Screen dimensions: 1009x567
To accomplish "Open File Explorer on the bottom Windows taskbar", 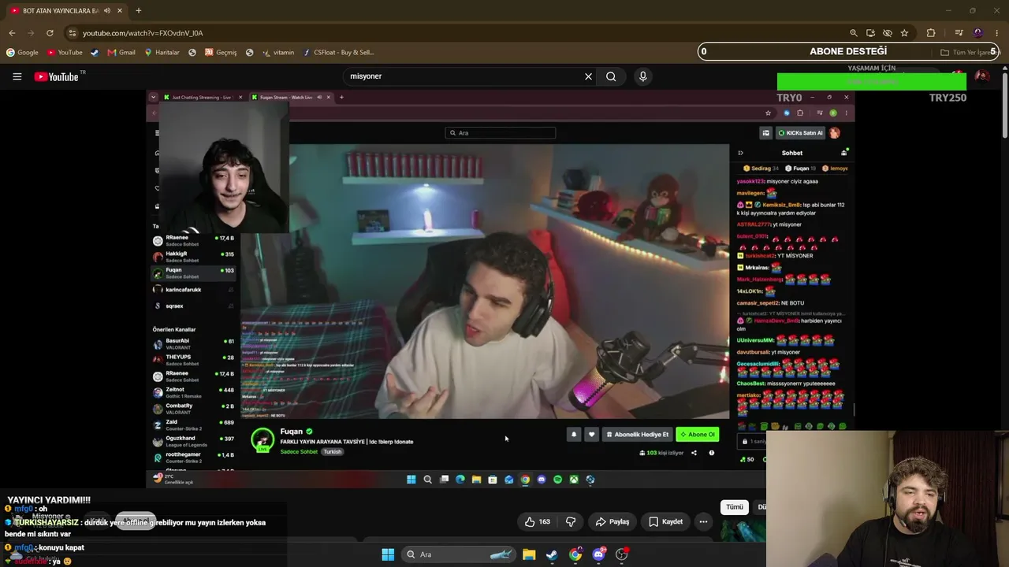I will (x=529, y=554).
